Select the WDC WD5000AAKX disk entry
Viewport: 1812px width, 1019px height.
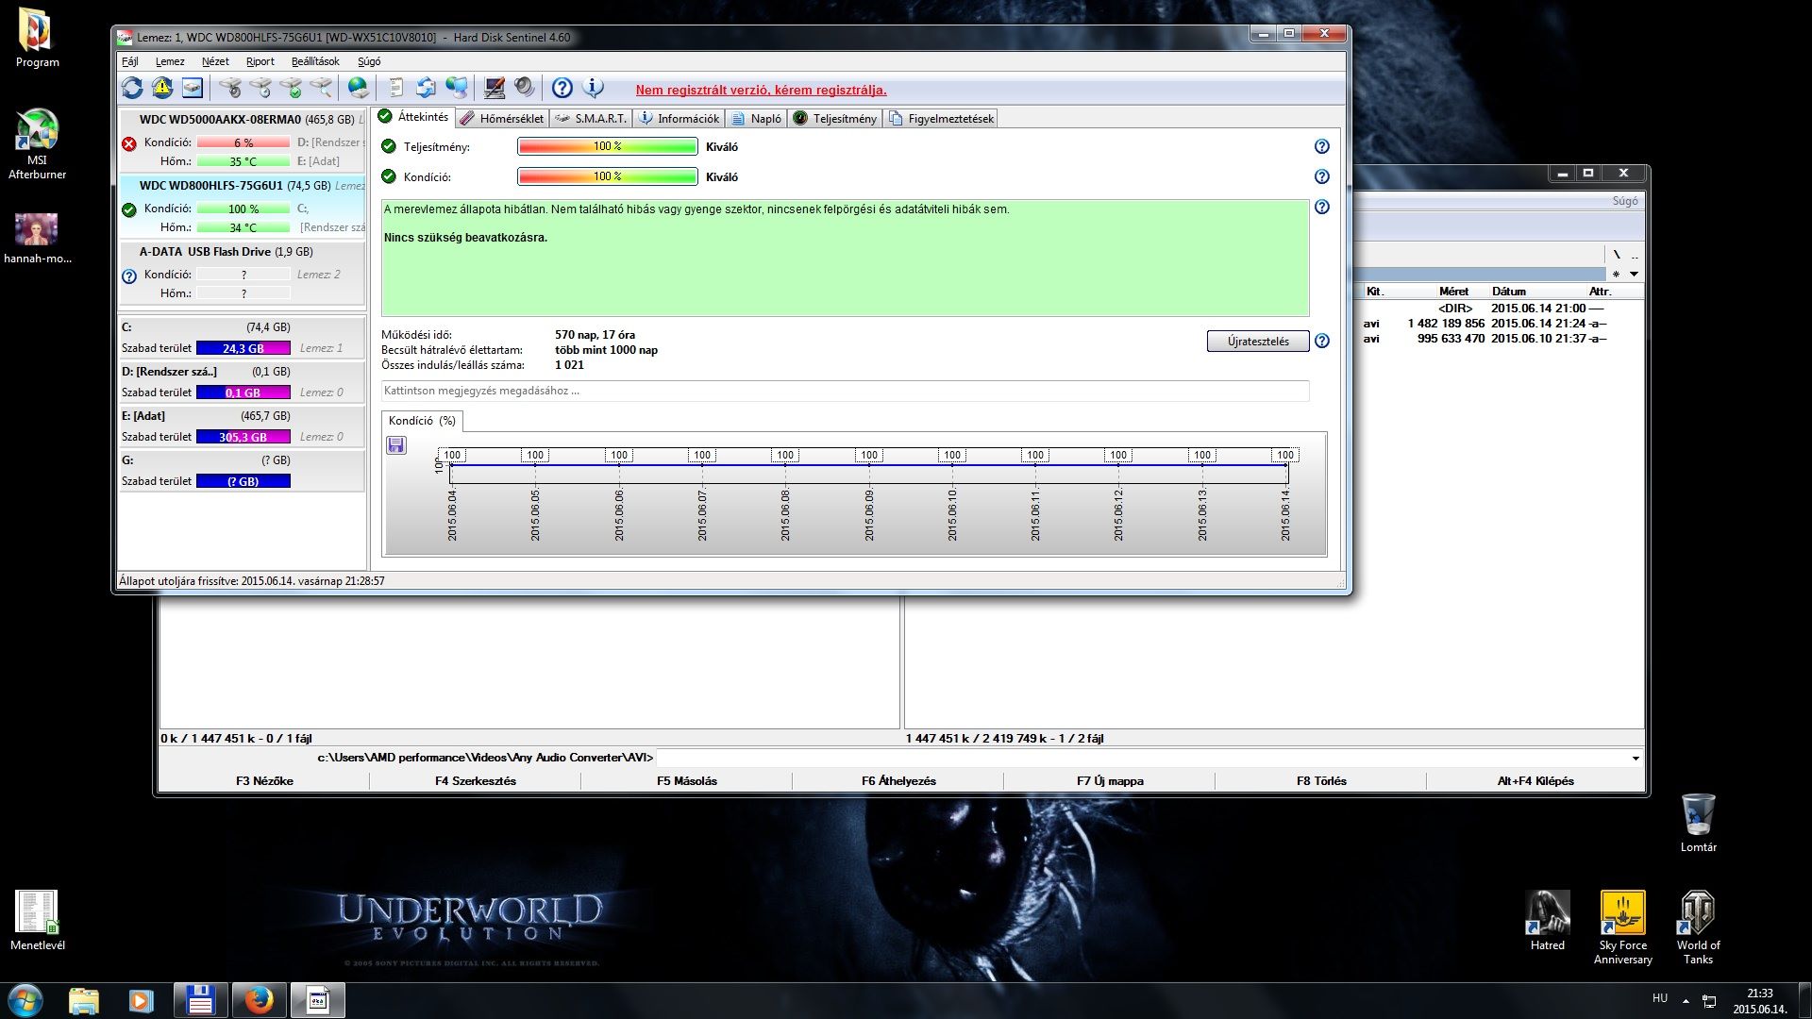tap(242, 140)
